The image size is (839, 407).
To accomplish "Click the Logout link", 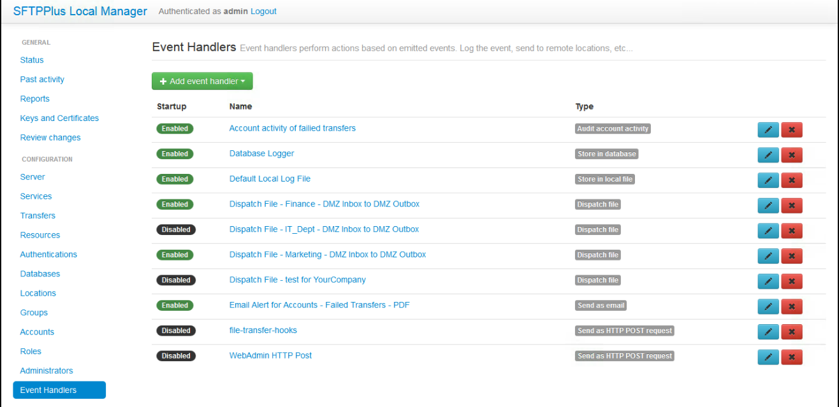I will (x=263, y=11).
